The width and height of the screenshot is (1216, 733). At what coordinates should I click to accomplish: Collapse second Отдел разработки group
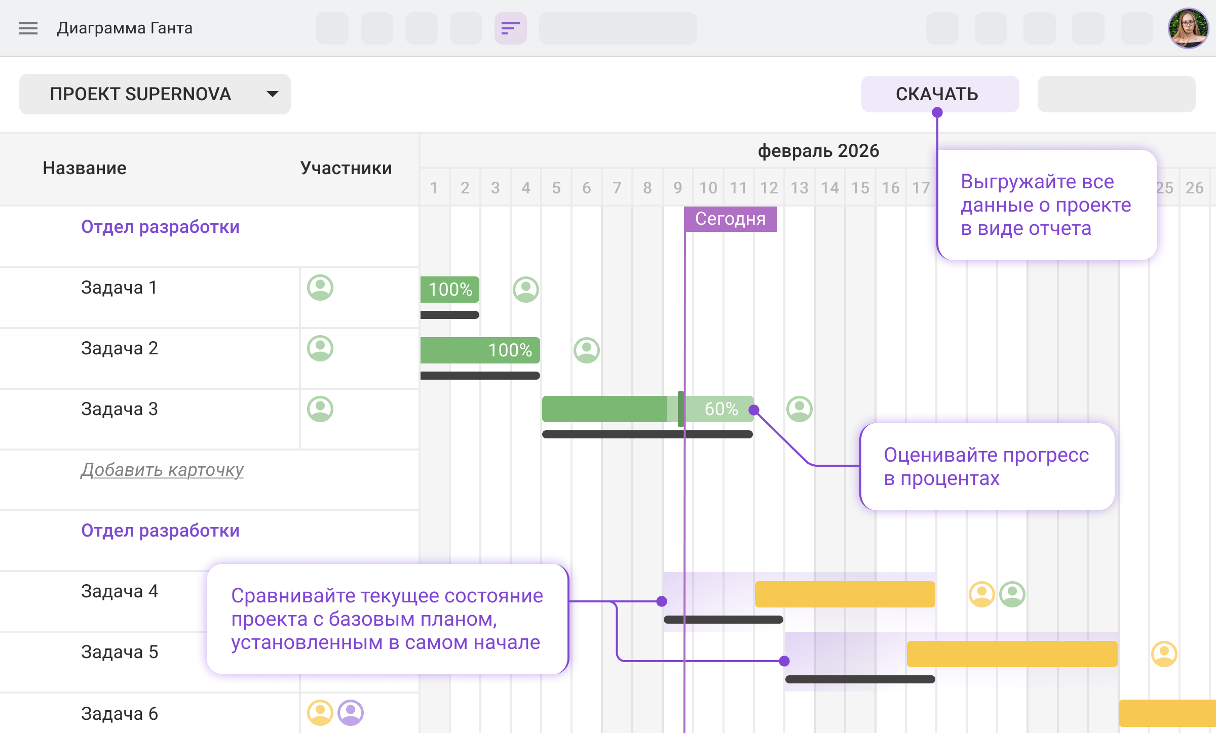point(160,531)
